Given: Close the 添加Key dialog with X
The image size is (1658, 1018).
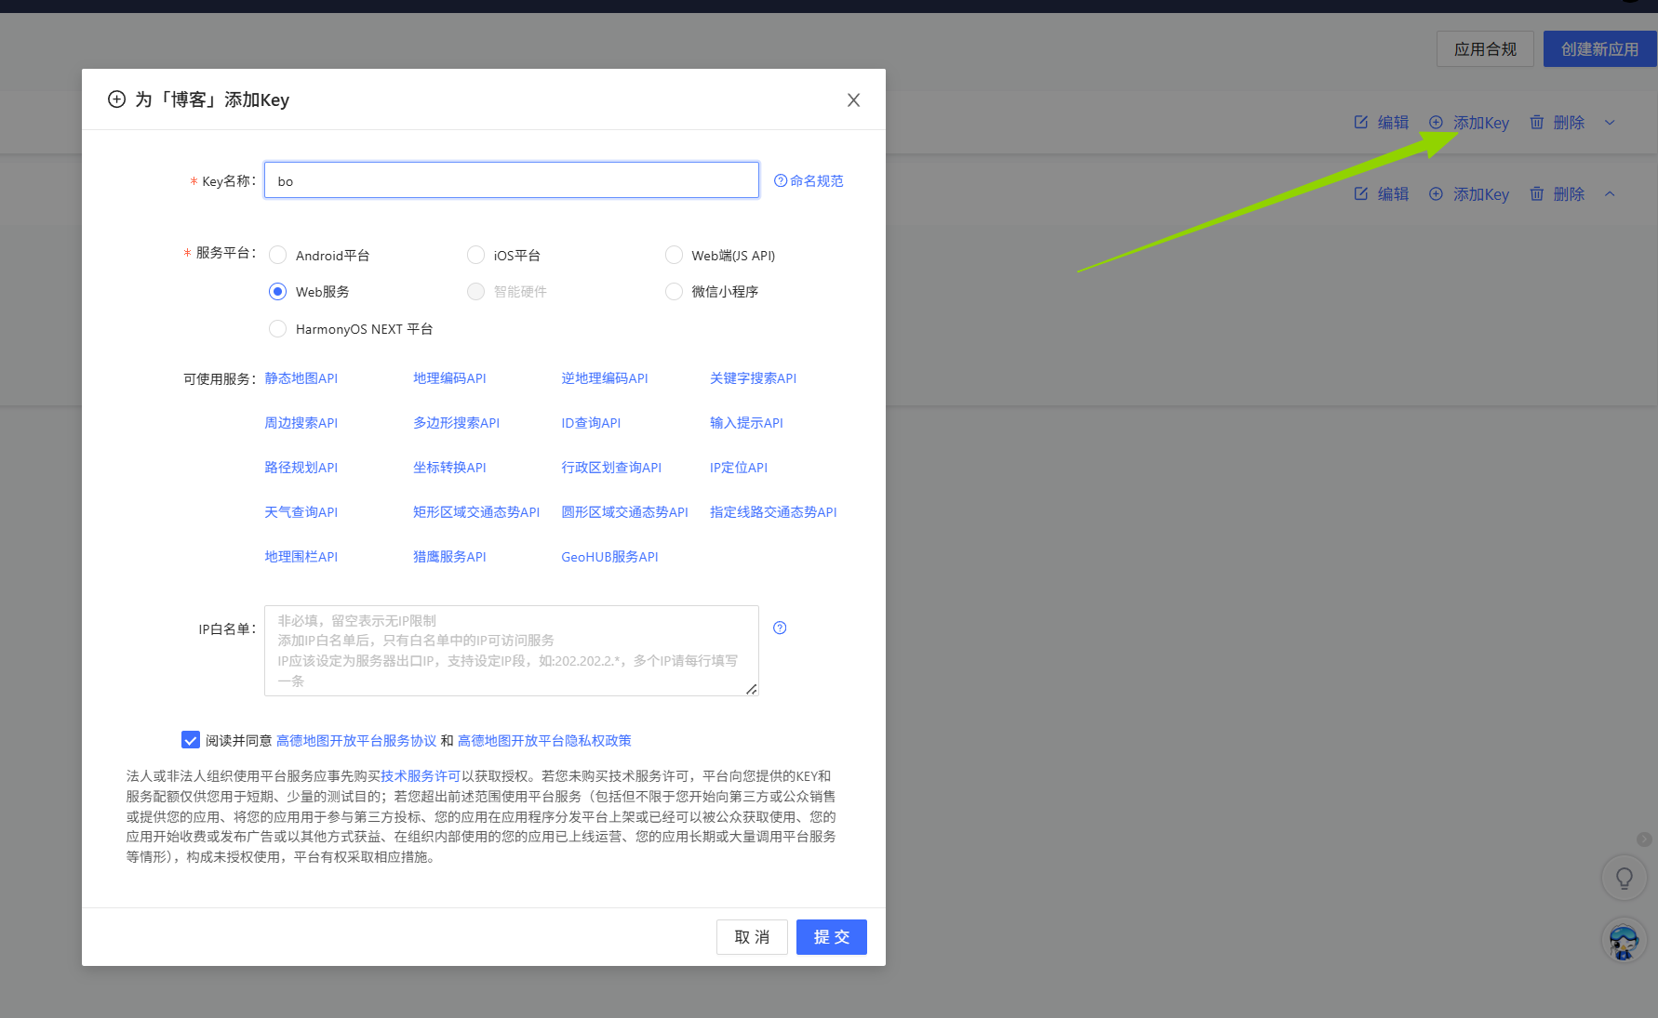Looking at the screenshot, I should tap(853, 100).
